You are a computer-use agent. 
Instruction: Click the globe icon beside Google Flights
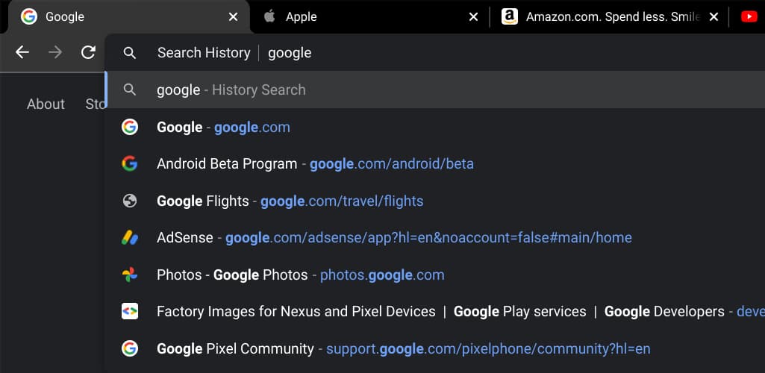pyautogui.click(x=130, y=201)
